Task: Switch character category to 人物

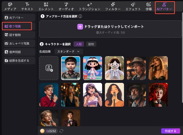Action: pyautogui.click(x=79, y=44)
